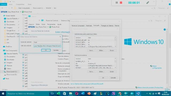Open the Ajuda menu in Control Panel
Viewport: 171px width, 96px height.
pos(59,24)
